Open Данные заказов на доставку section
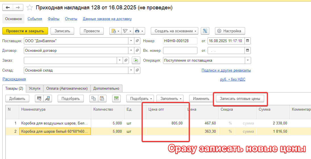311x159 pixels. (107, 19)
